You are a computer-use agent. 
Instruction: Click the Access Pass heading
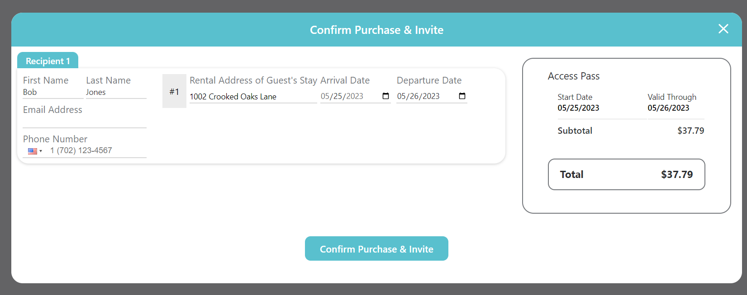pos(573,76)
